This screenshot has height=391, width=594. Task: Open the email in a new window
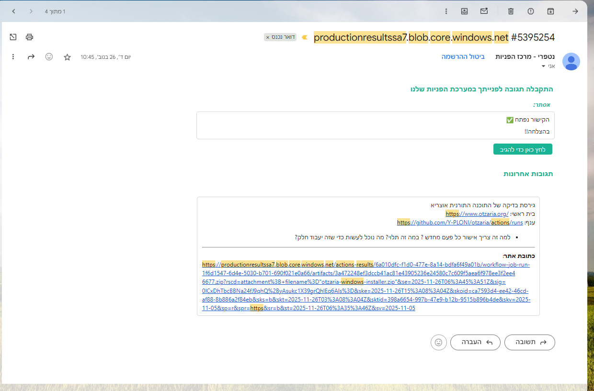(13, 37)
